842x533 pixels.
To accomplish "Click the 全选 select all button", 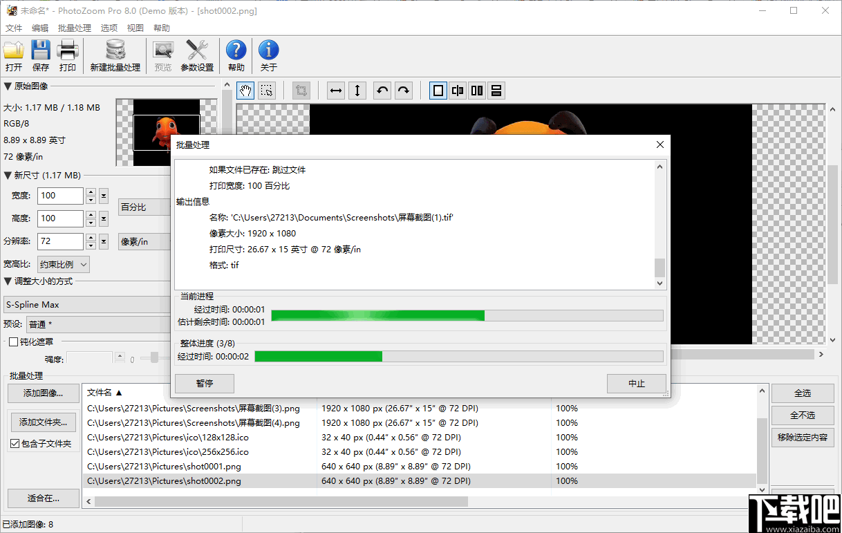I will tap(802, 392).
